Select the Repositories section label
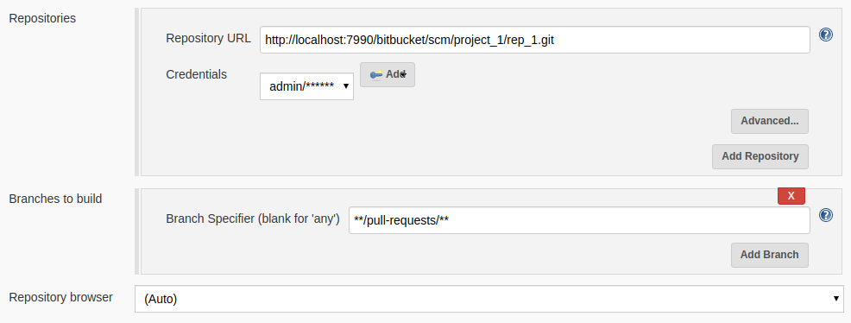This screenshot has height=323, width=851. 42,18
